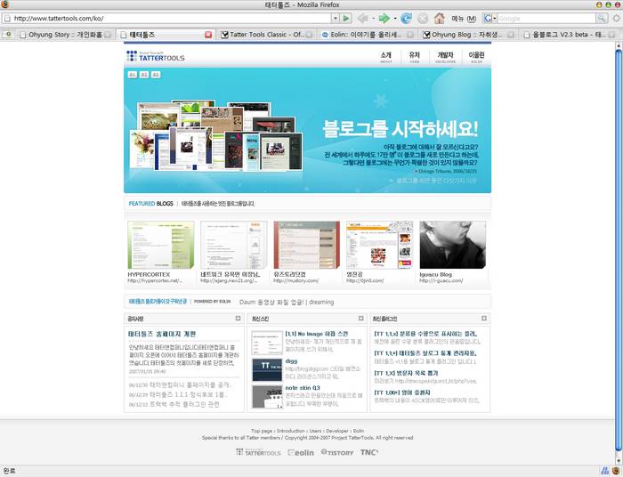
Task: Open the 이올린 (Eolin) navigation item
Action: [x=476, y=57]
